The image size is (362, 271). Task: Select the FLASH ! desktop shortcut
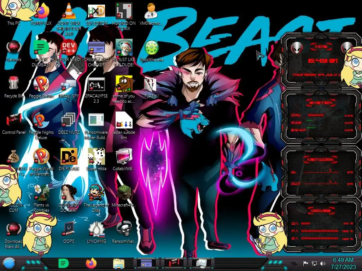coord(151,85)
